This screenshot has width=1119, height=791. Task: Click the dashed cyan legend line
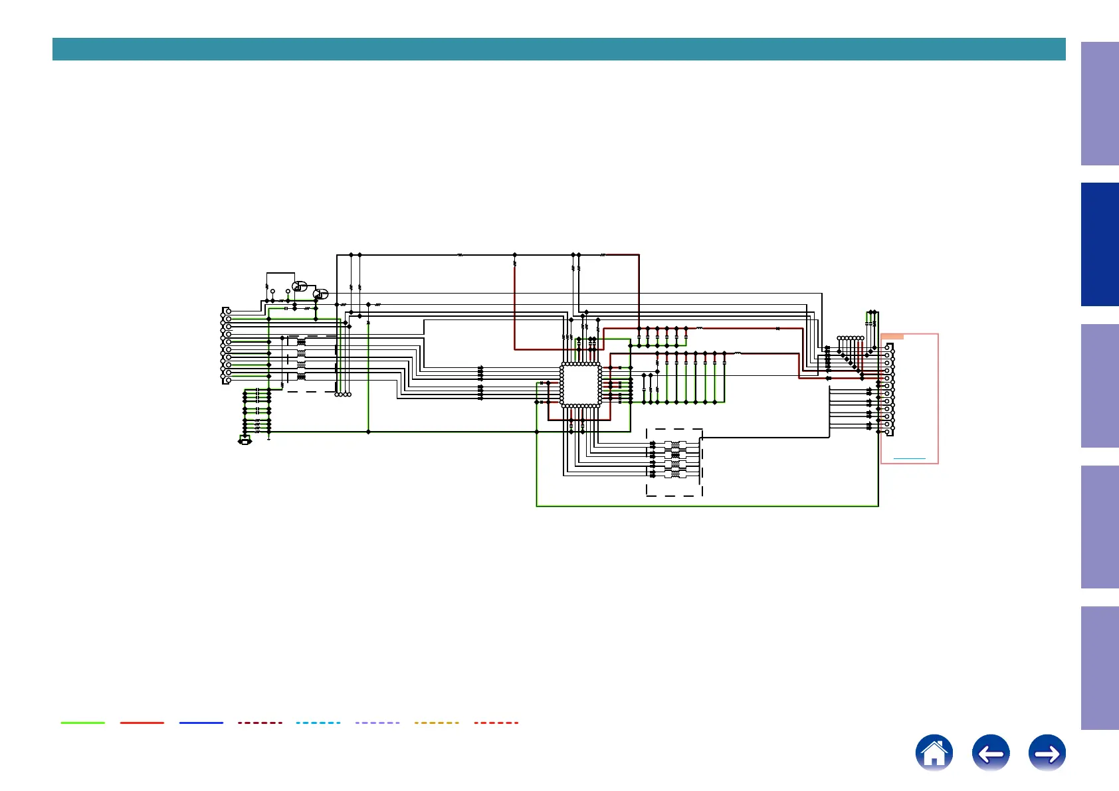[x=318, y=723]
